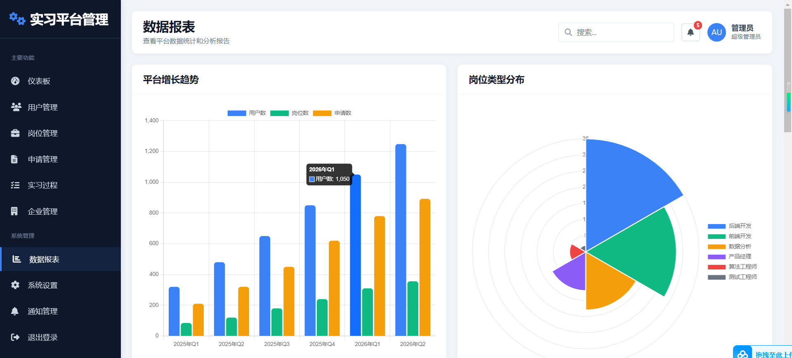Go to 用户管理 page
This screenshot has width=792, height=358.
(60, 107)
